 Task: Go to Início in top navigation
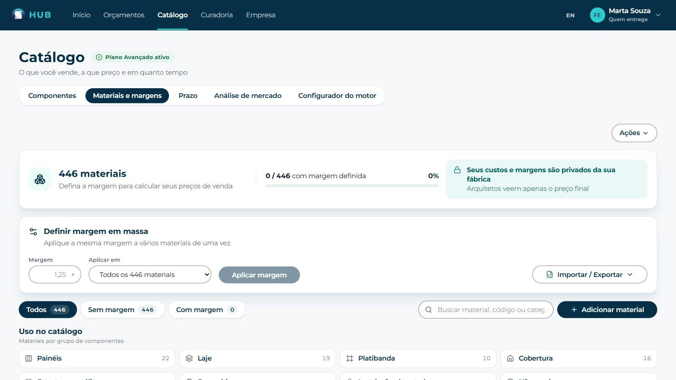[x=82, y=15]
